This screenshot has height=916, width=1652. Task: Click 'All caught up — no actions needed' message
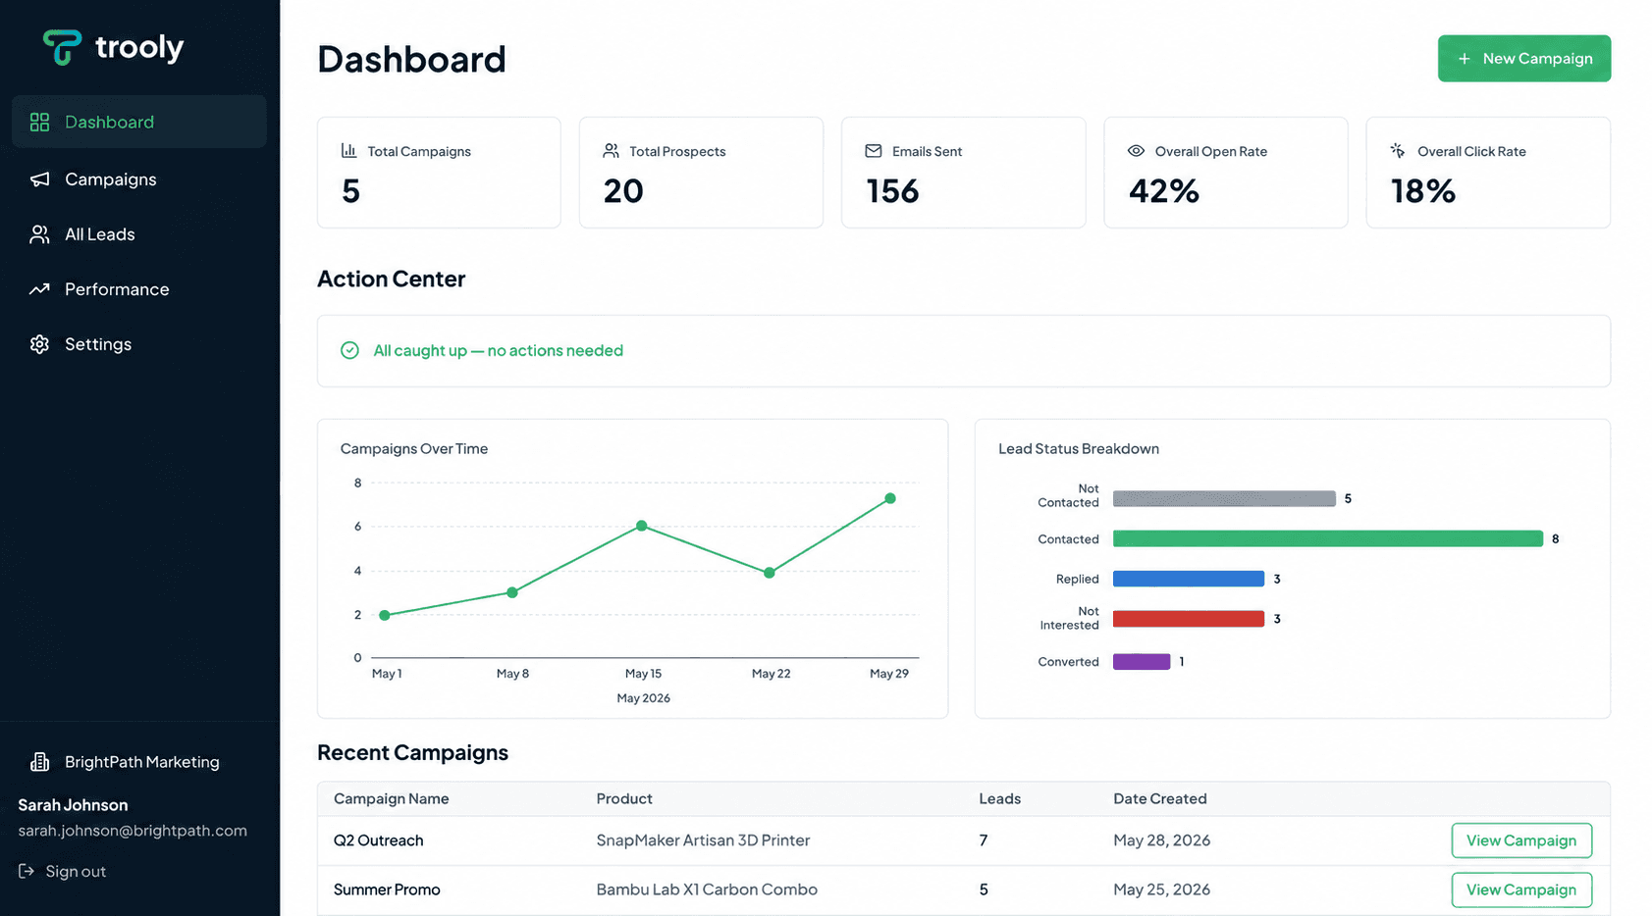pos(499,350)
